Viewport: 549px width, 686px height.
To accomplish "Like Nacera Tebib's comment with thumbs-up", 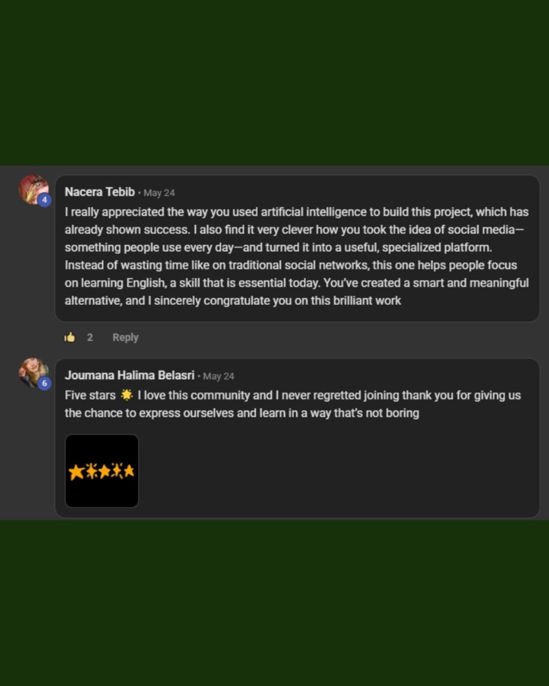I will 69,337.
